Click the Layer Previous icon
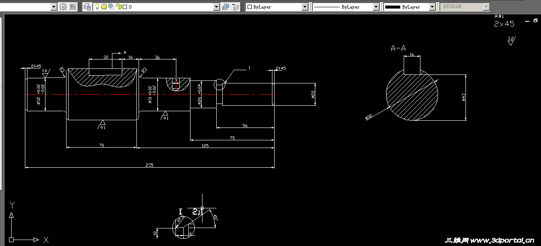The height and width of the screenshot is (246, 541). (236, 7)
